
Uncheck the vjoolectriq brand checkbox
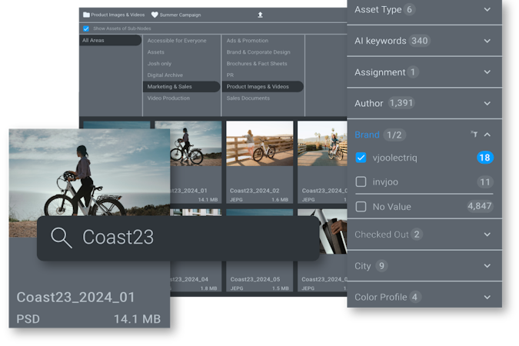(361, 158)
